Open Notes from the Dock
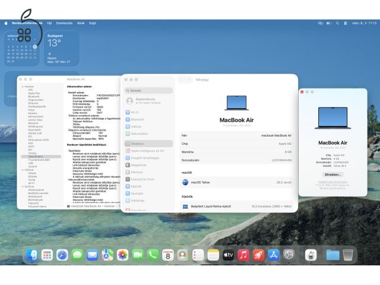The height and width of the screenshot is (285, 380). (213, 255)
